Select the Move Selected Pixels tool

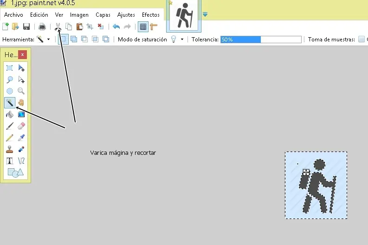pyautogui.click(x=21, y=68)
